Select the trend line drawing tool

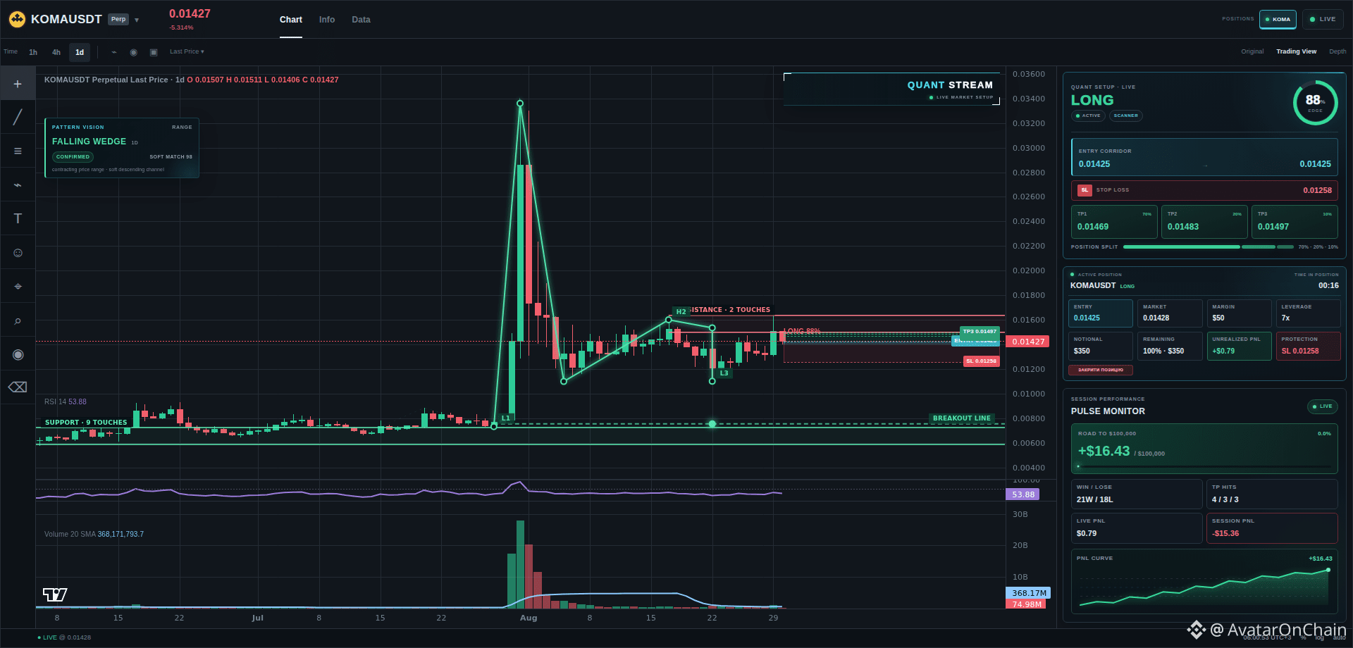pyautogui.click(x=18, y=117)
